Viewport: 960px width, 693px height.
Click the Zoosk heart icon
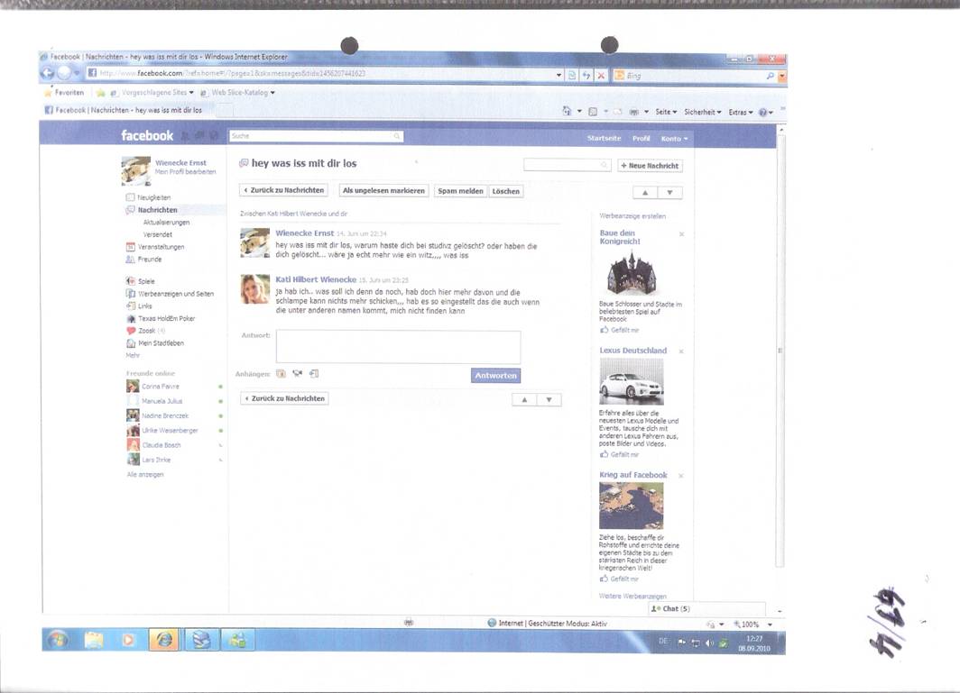(131, 331)
